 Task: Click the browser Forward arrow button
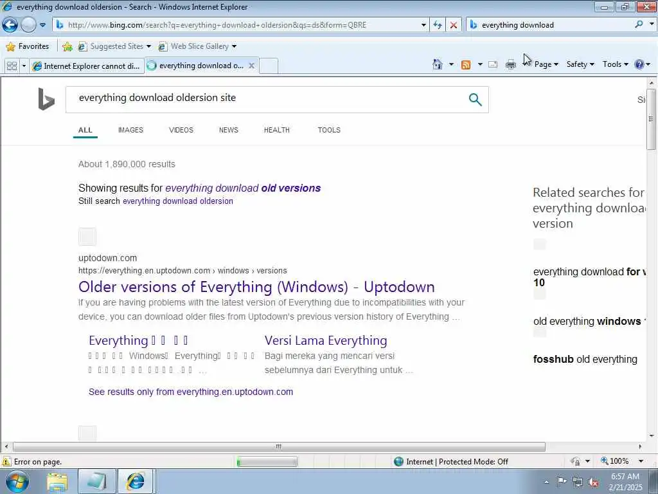coord(28,25)
